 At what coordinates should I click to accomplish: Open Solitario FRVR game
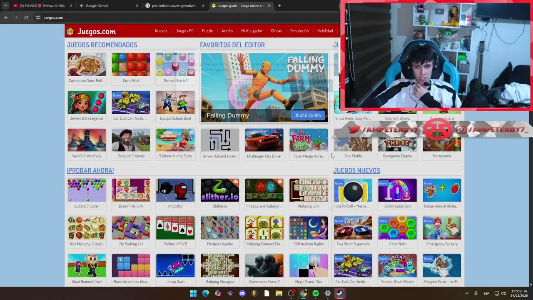(x=175, y=232)
